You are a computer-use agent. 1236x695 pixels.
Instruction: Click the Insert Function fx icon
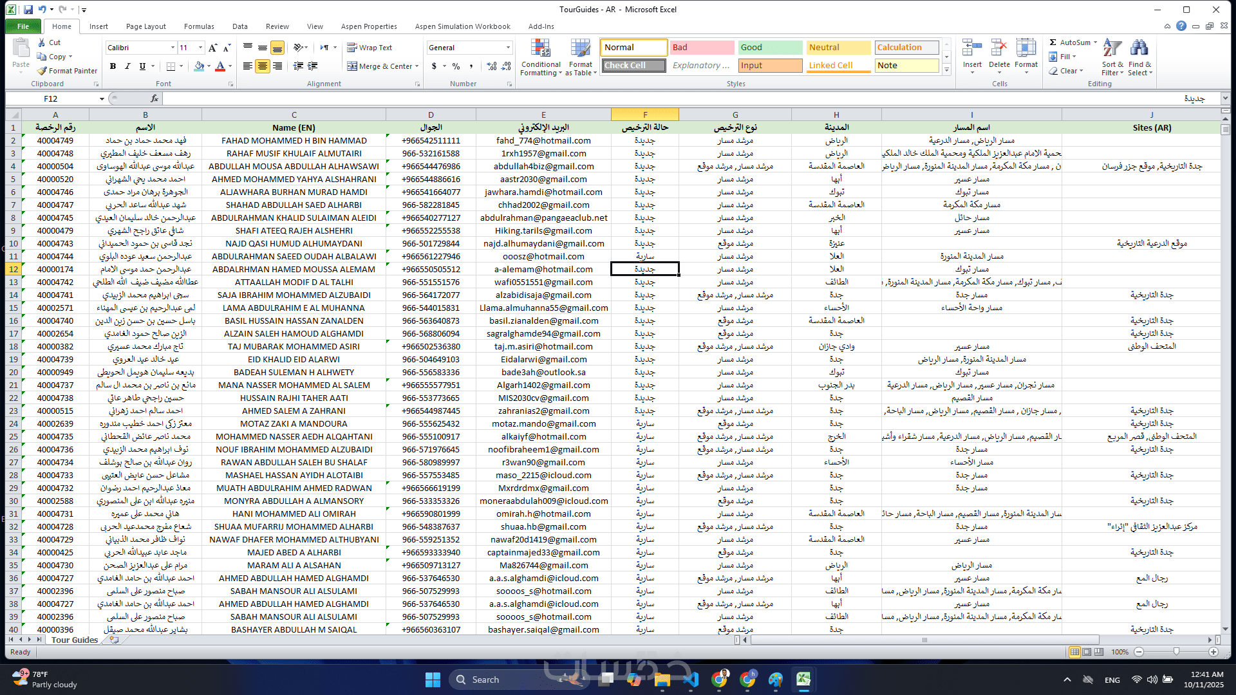click(154, 98)
